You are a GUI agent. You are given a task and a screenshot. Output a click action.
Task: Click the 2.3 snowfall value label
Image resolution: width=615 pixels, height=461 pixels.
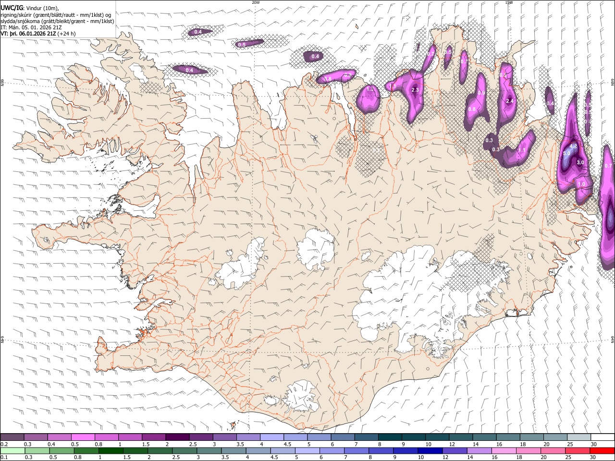click(415, 90)
